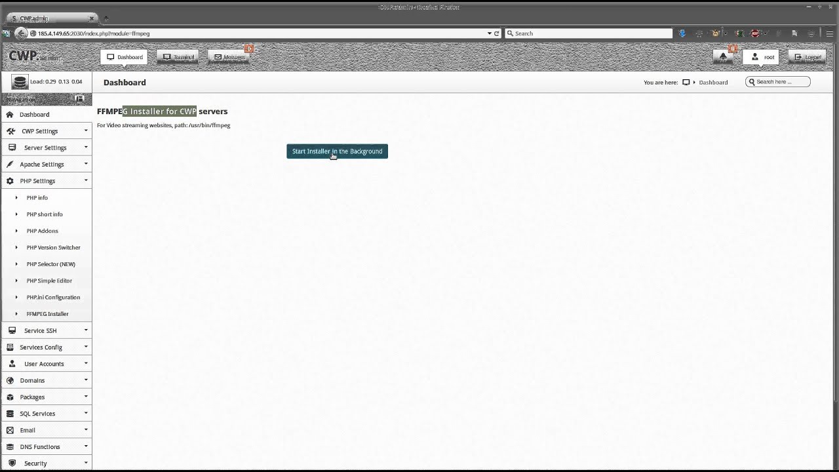Click the notifications bell icon

click(x=723, y=57)
